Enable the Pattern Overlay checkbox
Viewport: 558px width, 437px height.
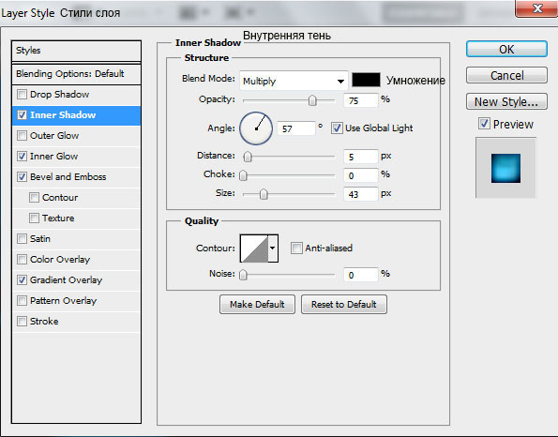point(23,301)
